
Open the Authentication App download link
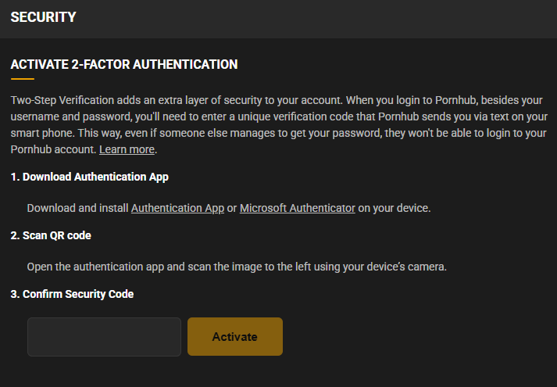[177, 208]
